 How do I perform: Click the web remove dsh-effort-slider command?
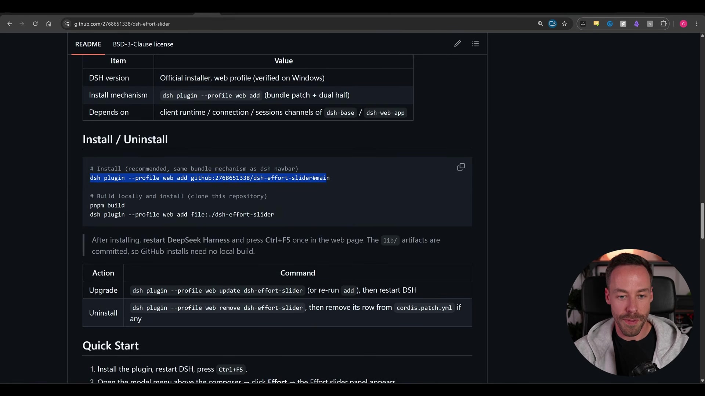[217, 308]
